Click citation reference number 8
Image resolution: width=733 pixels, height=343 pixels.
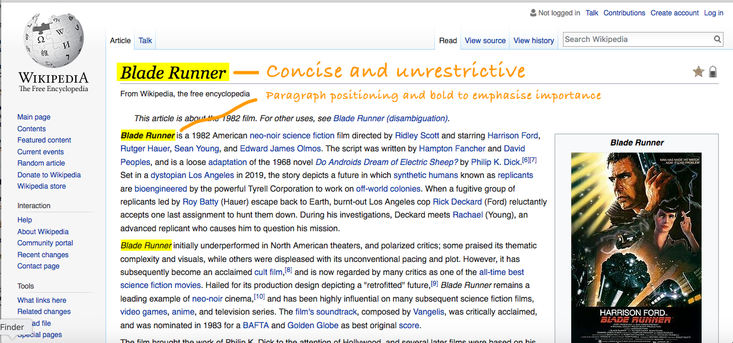click(x=289, y=270)
